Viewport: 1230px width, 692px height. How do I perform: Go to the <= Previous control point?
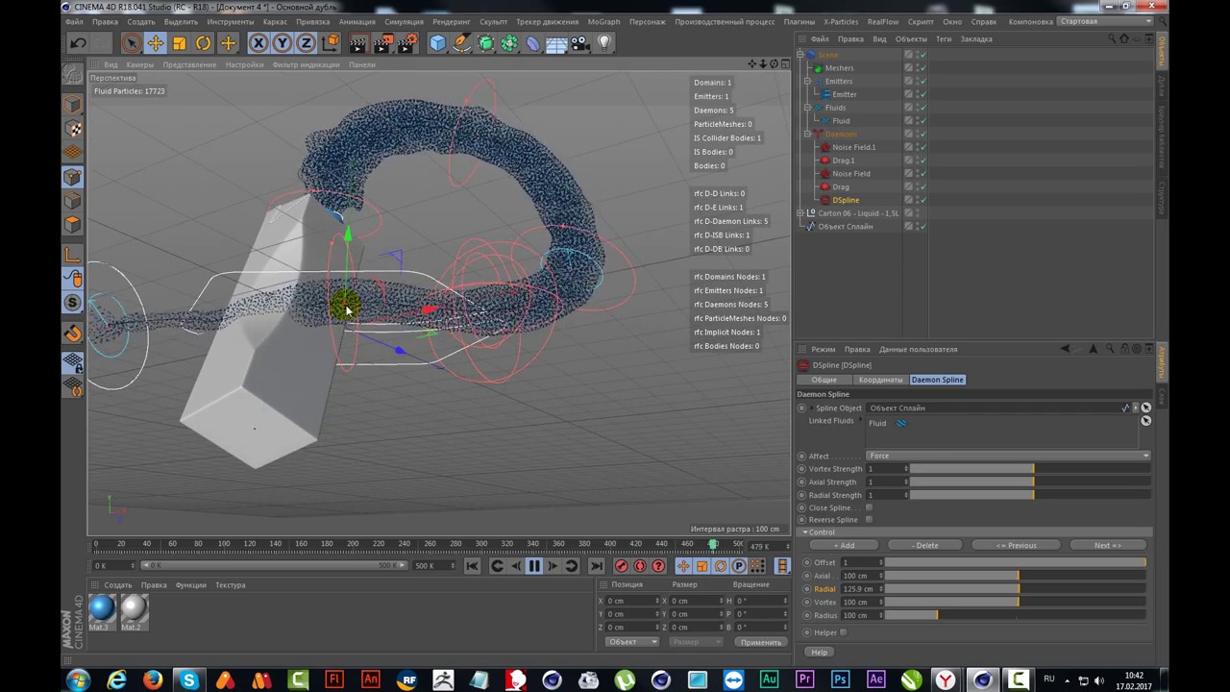click(1016, 545)
